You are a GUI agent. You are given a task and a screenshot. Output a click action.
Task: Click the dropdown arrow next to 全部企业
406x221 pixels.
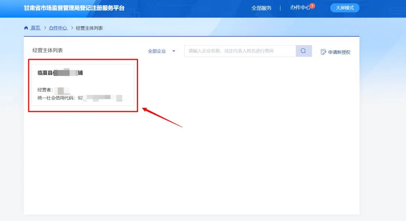coord(174,51)
